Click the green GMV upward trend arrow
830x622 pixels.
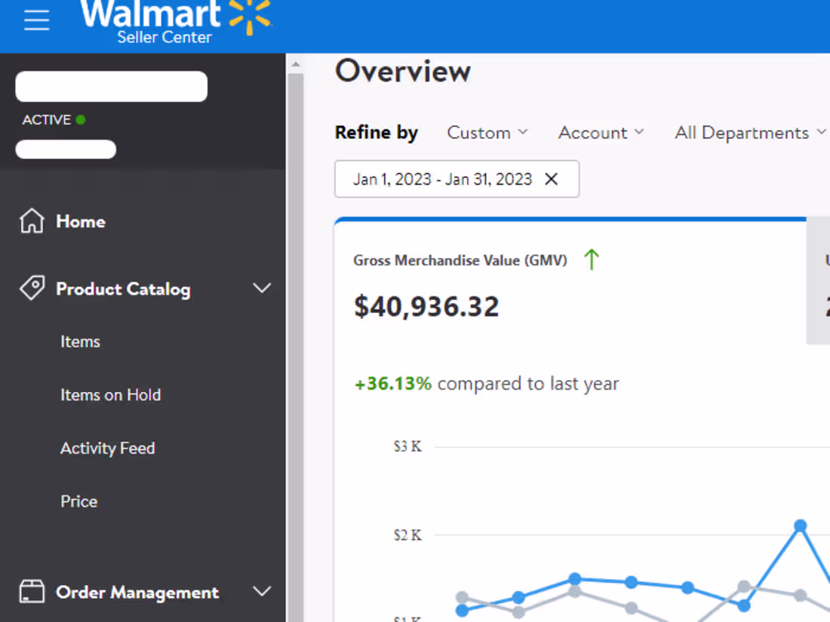pyautogui.click(x=592, y=259)
